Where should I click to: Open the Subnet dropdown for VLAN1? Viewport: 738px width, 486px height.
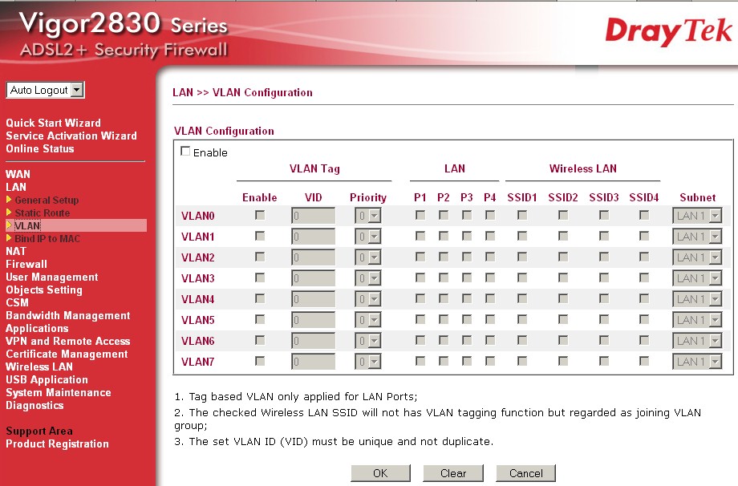pyautogui.click(x=697, y=237)
